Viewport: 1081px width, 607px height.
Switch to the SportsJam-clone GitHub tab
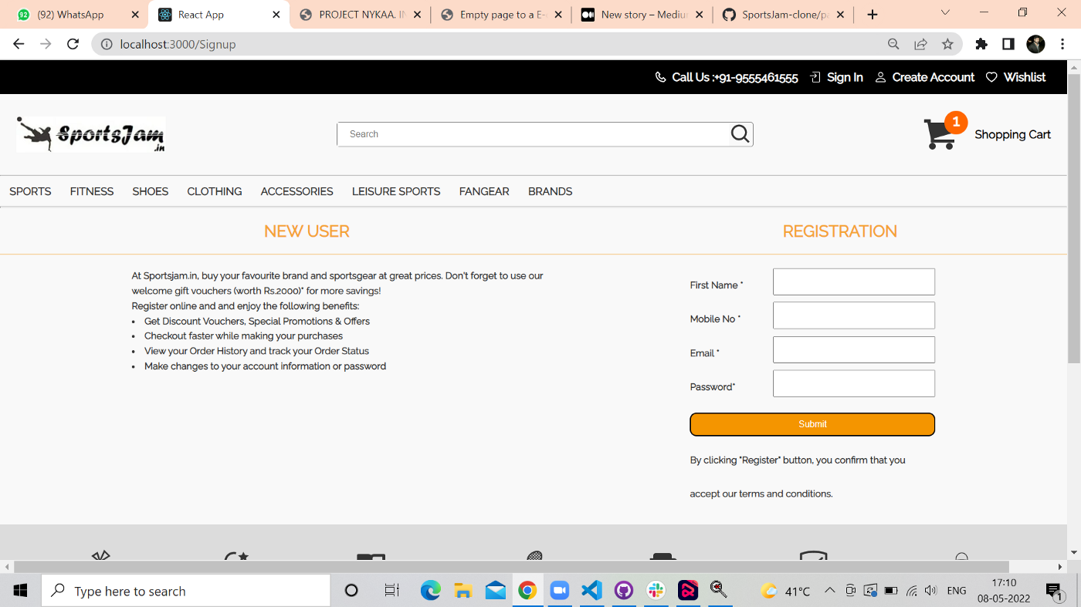pyautogui.click(x=784, y=15)
